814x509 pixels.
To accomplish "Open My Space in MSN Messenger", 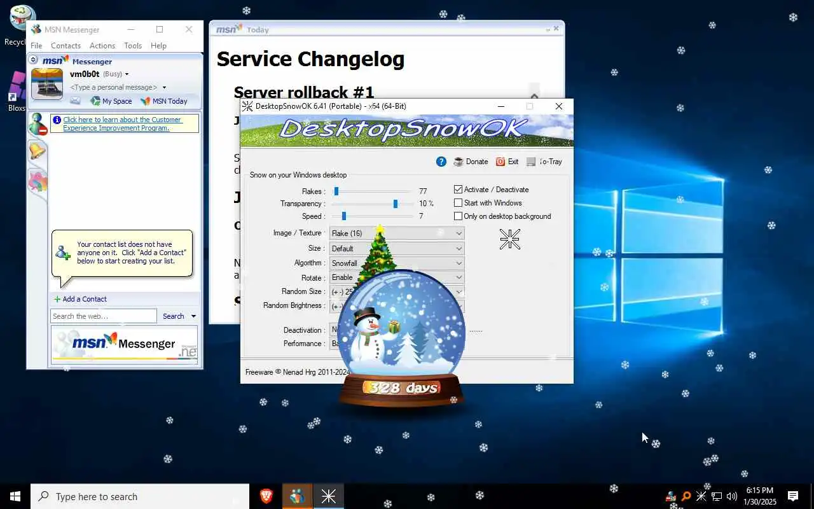I will (x=111, y=101).
